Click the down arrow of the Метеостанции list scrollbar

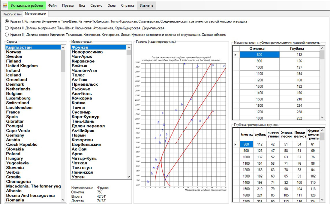[129, 177]
